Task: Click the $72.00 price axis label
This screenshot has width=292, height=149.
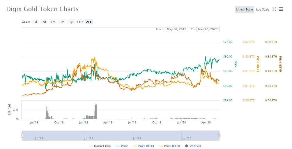Action: pos(228,42)
